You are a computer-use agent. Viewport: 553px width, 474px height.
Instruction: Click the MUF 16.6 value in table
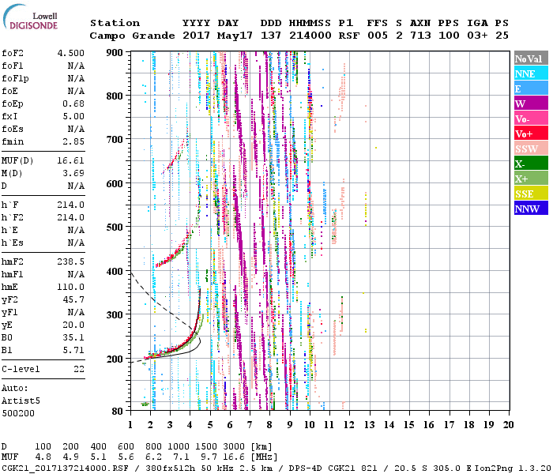tap(234, 457)
